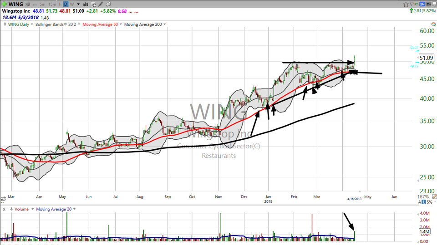
Task: Click the 1.4B market cap value
Action: pos(45,18)
